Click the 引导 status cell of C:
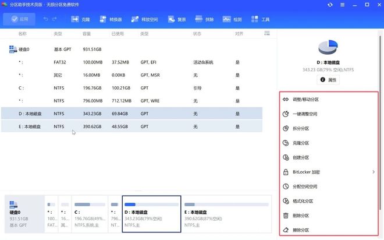 (x=197, y=88)
